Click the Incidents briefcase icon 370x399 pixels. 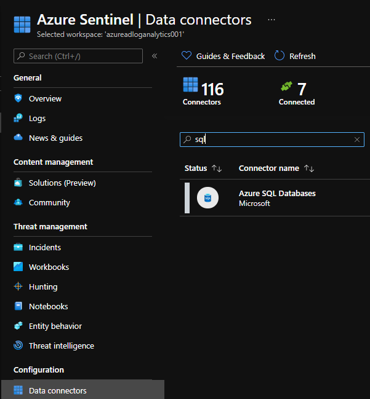(18, 247)
